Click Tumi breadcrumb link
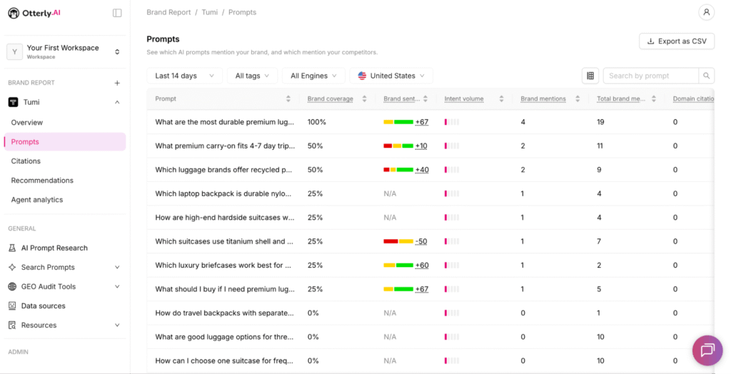Image resolution: width=731 pixels, height=374 pixels. click(x=209, y=13)
